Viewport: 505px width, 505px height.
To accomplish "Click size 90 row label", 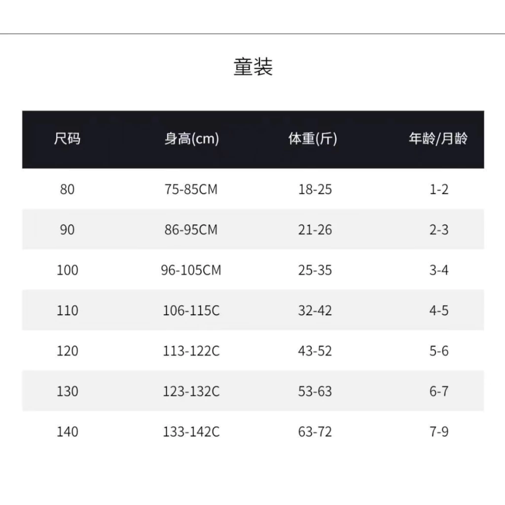I will pyautogui.click(x=67, y=230).
